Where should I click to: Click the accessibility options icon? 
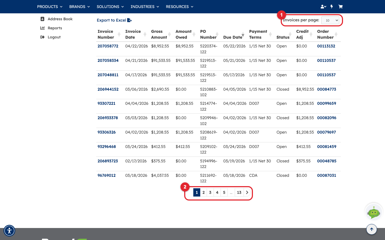pos(9,231)
